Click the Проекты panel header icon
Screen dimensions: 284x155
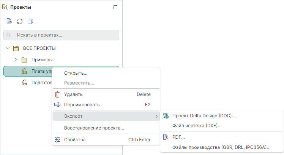(5, 7)
